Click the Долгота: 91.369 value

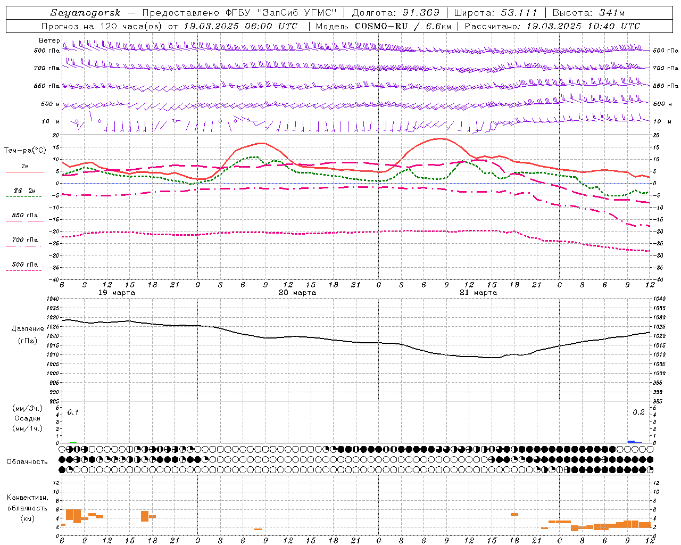[396, 13]
